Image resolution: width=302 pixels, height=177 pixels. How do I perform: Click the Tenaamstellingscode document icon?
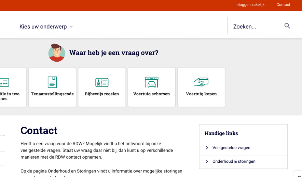click(x=52, y=82)
